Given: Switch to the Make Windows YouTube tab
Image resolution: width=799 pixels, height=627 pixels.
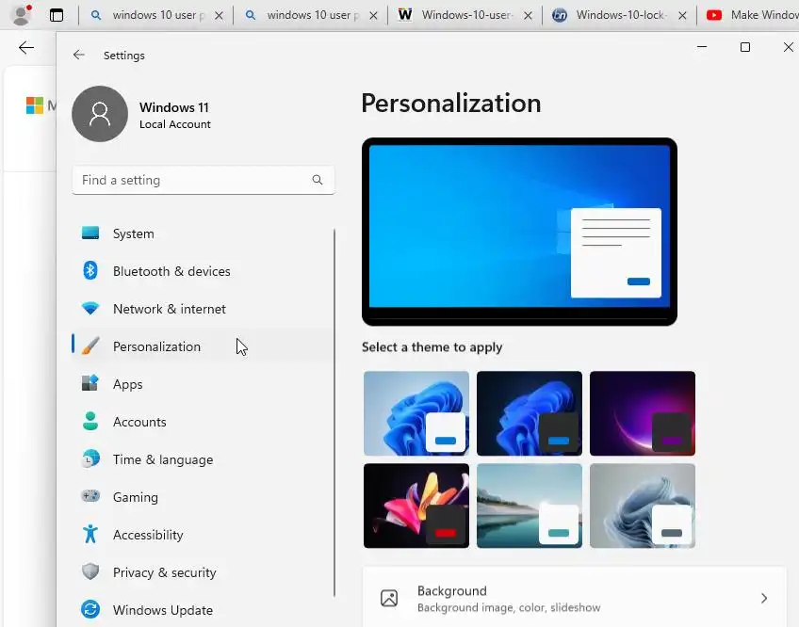Looking at the screenshot, I should pos(750,15).
